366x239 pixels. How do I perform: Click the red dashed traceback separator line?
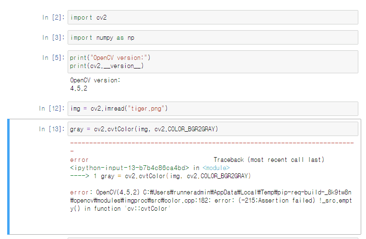[x=212, y=143]
